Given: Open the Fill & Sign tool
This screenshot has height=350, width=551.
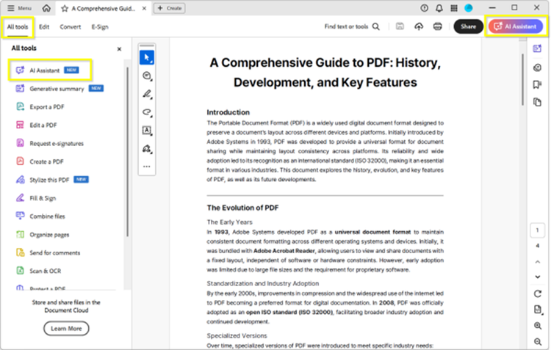Looking at the screenshot, I should point(36,198).
